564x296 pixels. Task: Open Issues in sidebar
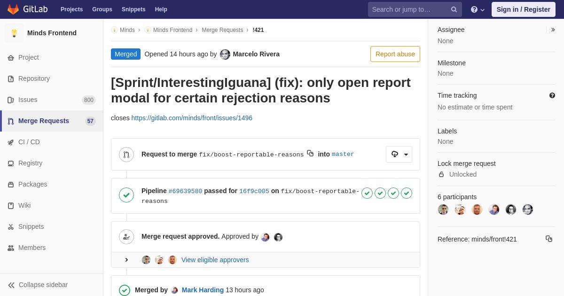coord(52,100)
